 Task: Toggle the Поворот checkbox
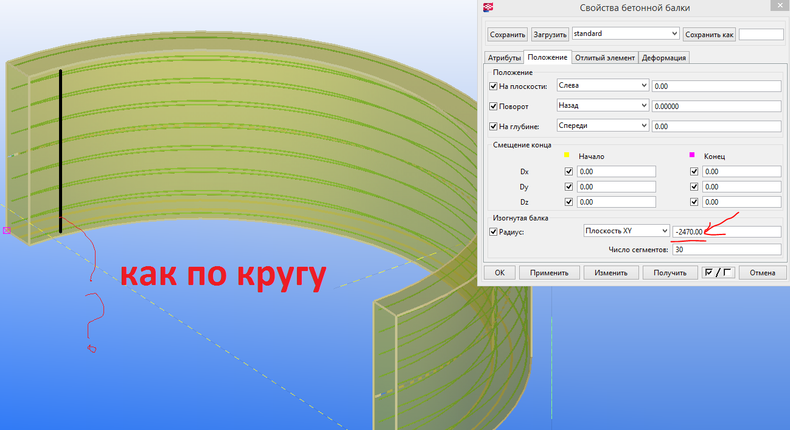[x=494, y=107]
